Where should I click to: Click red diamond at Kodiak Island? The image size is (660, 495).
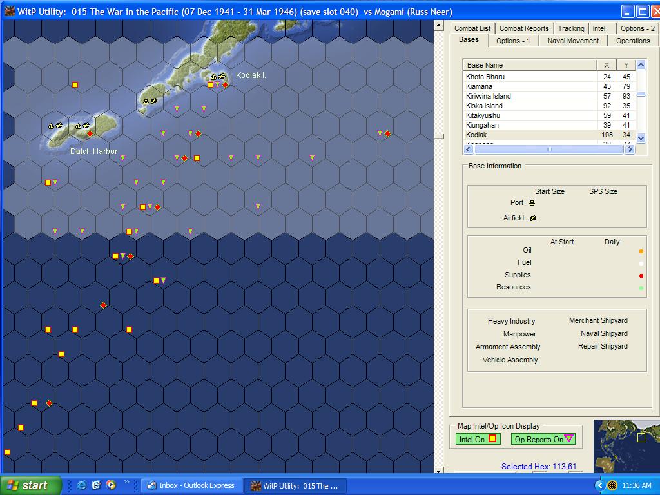pos(225,84)
